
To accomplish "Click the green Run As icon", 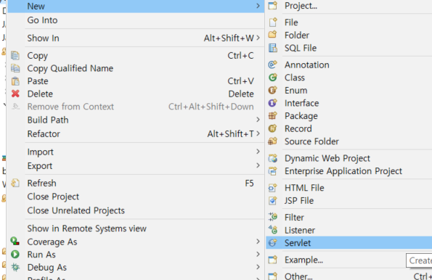I will tap(15, 254).
